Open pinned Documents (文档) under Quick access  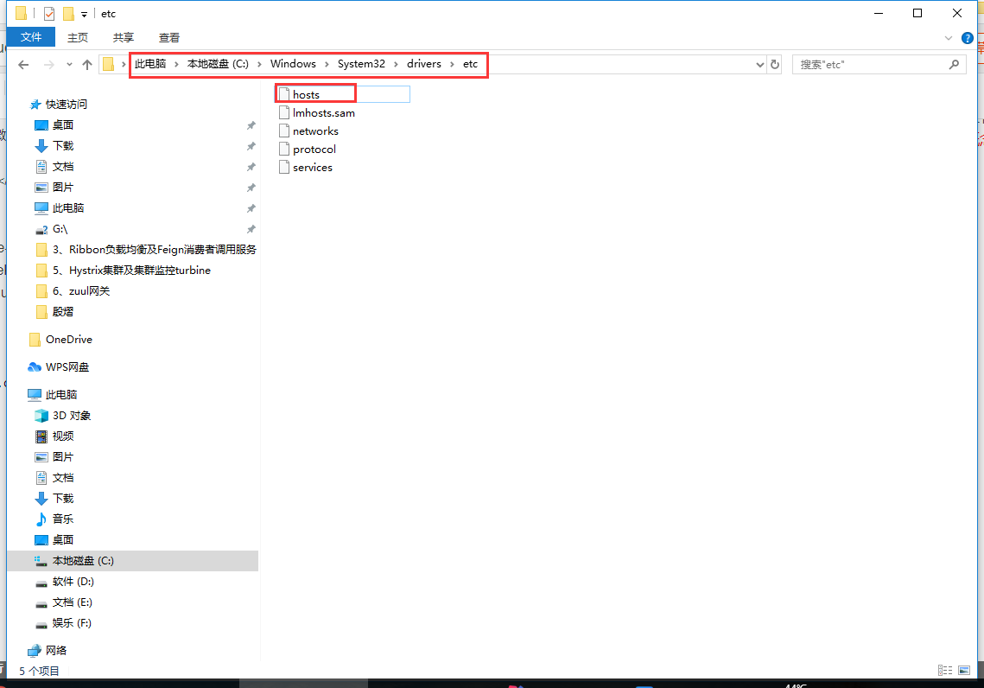tap(63, 166)
